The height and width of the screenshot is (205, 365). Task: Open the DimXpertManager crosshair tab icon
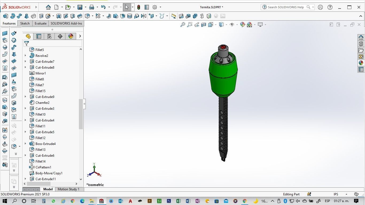click(60, 36)
